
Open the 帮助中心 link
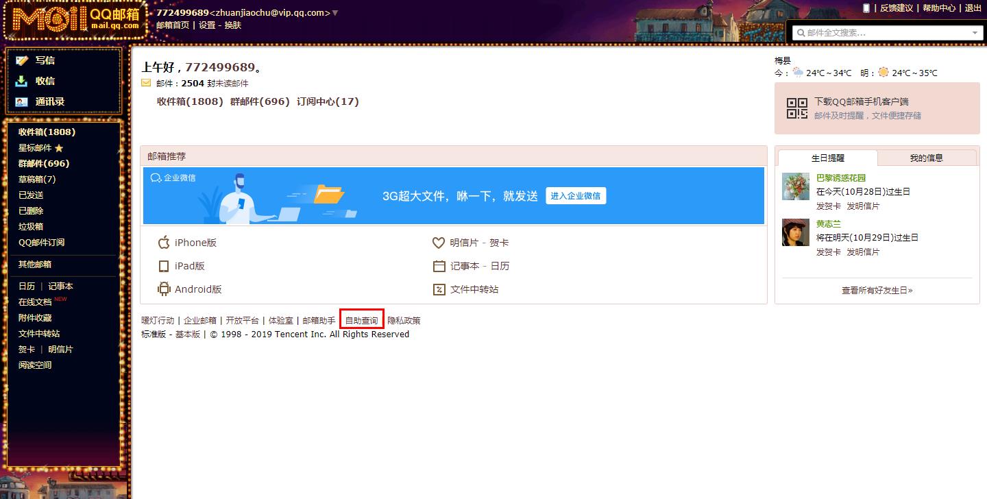click(939, 8)
